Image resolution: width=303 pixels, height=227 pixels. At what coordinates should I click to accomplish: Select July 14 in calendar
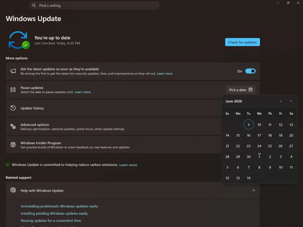(x=249, y=178)
